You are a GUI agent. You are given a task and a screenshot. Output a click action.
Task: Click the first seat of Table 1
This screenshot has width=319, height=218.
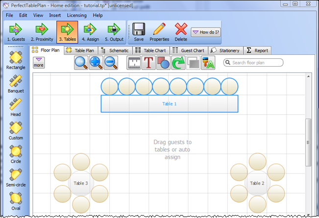click(109, 86)
